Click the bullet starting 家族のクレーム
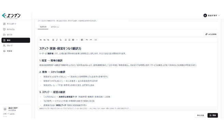Viewport: 224px width, 131px height. (69, 85)
